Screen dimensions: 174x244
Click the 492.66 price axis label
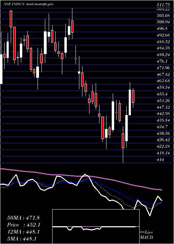click(x=163, y=35)
